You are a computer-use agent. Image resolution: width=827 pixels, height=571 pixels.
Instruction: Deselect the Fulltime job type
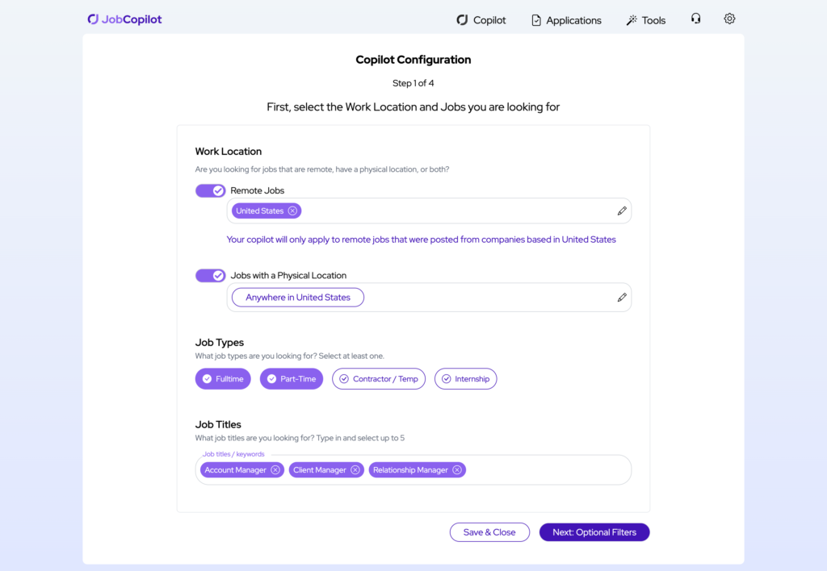click(223, 379)
